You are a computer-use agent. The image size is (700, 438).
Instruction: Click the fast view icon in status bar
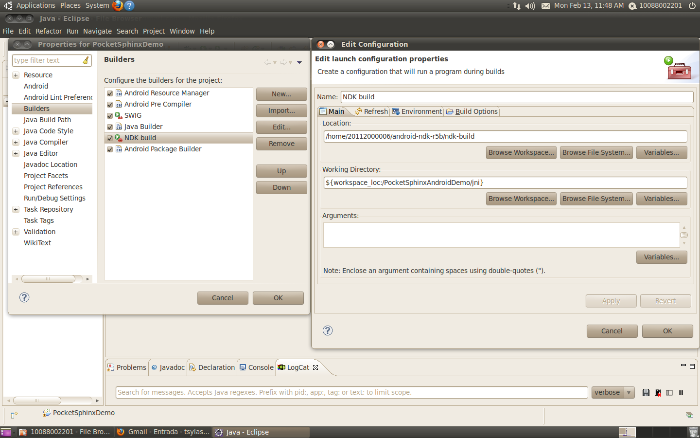14,415
